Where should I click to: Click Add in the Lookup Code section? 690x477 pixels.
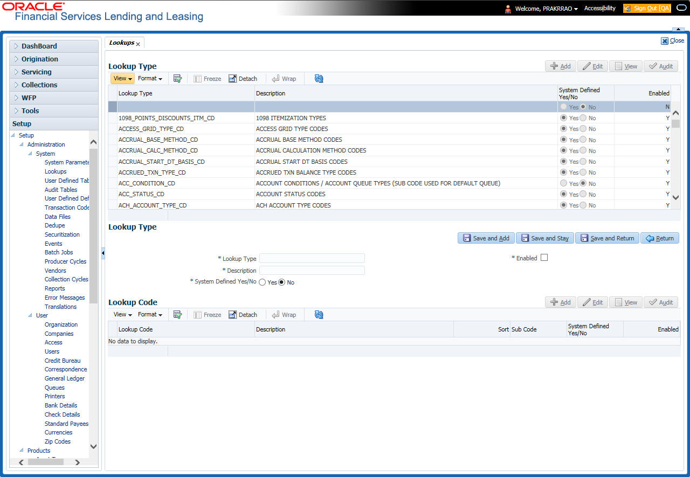(561, 302)
